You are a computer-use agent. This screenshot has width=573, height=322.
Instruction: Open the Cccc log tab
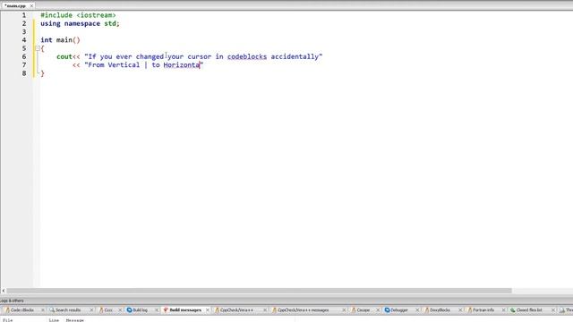(x=108, y=310)
